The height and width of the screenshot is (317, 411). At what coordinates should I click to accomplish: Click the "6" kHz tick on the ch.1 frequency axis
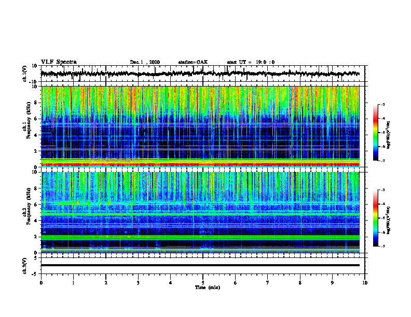click(36, 119)
